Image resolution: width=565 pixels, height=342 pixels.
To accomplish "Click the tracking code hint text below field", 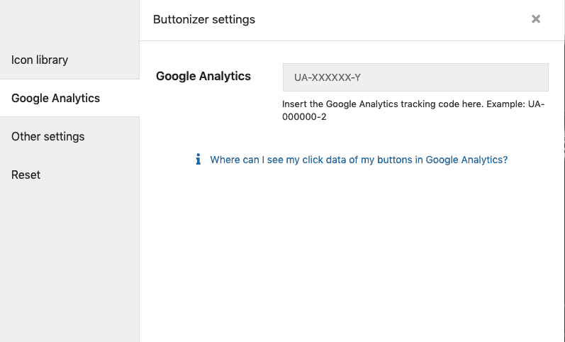I will [413, 111].
